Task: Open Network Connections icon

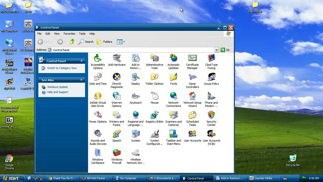Action: click(x=173, y=100)
